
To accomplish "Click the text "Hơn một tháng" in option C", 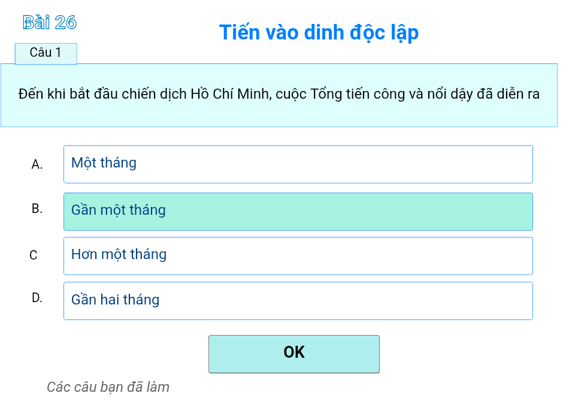I will coord(118,254).
